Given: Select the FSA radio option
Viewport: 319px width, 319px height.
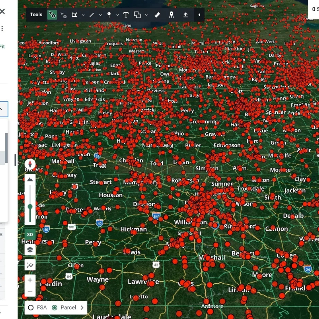Looking at the screenshot, I should 31,307.
